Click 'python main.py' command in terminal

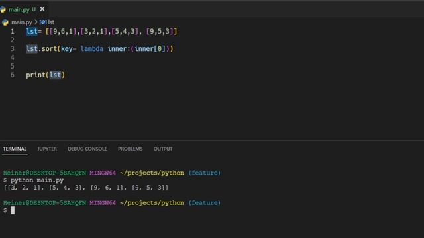(37, 180)
